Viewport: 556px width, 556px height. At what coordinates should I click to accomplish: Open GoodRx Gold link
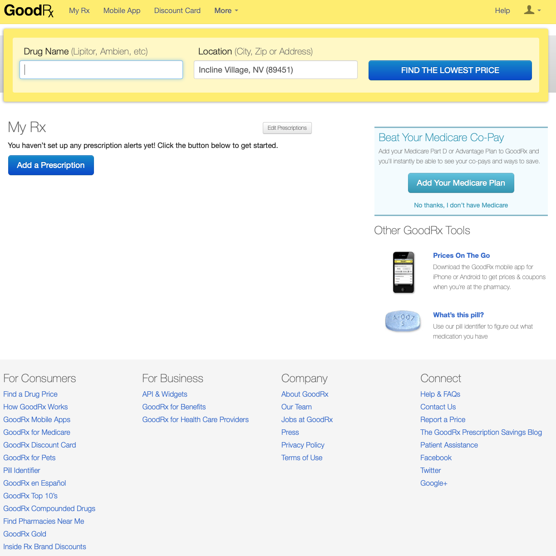pyautogui.click(x=25, y=534)
